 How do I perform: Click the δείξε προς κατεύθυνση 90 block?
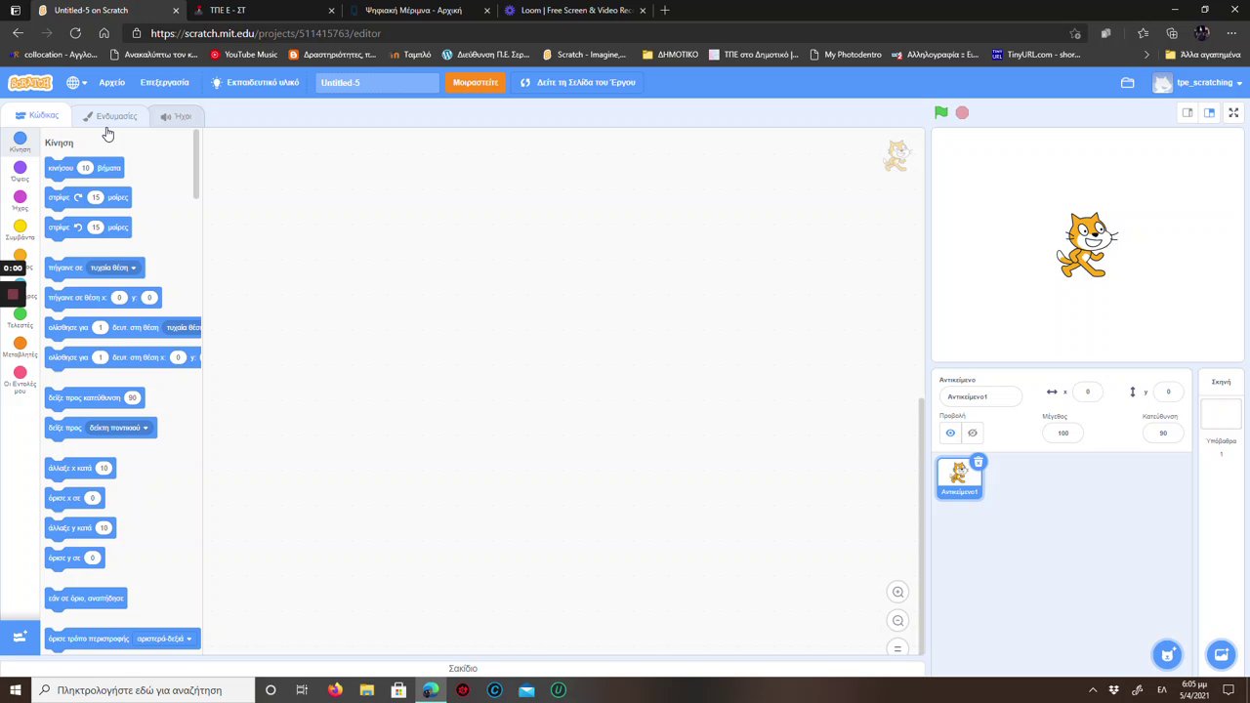[95, 398]
